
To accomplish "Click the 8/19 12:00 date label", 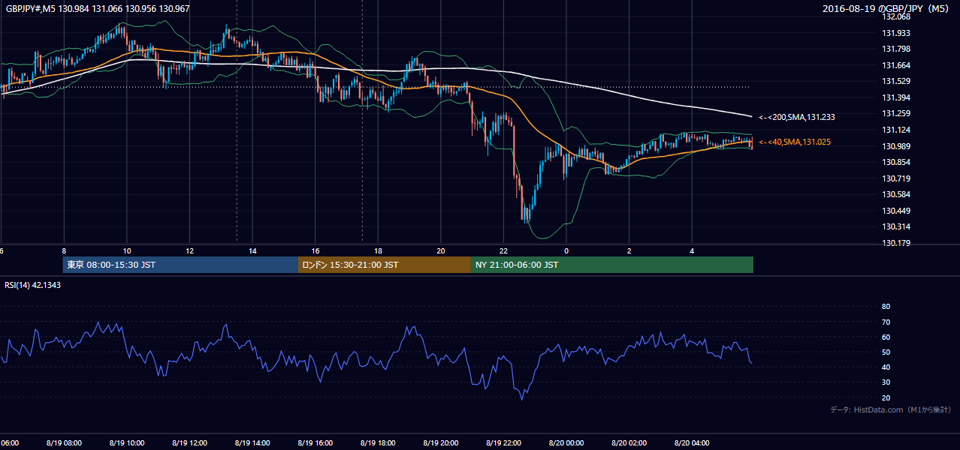I will pos(189,442).
